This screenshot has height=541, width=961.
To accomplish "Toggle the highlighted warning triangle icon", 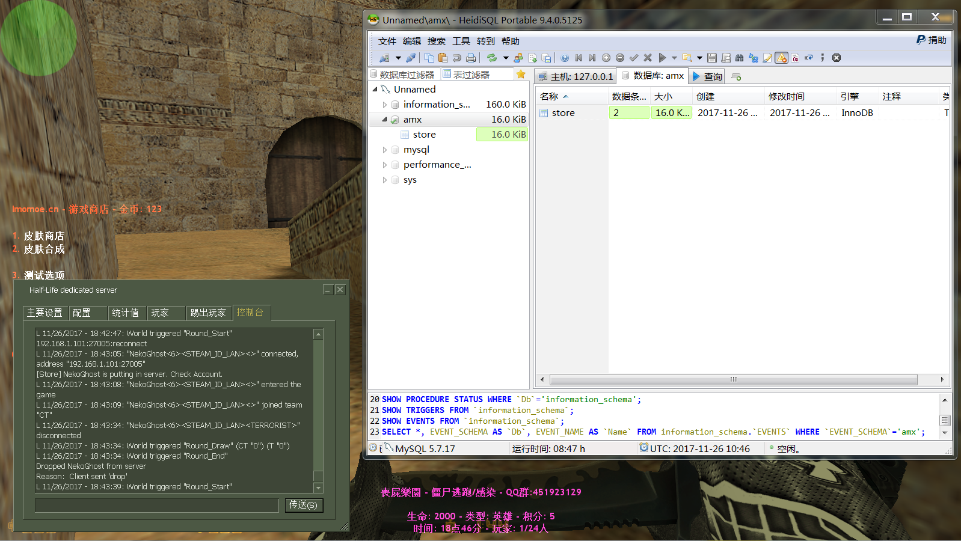I will pos(781,58).
